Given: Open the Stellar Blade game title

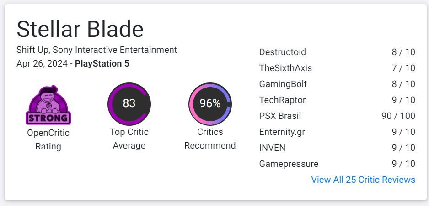Looking at the screenshot, I should coord(80,30).
